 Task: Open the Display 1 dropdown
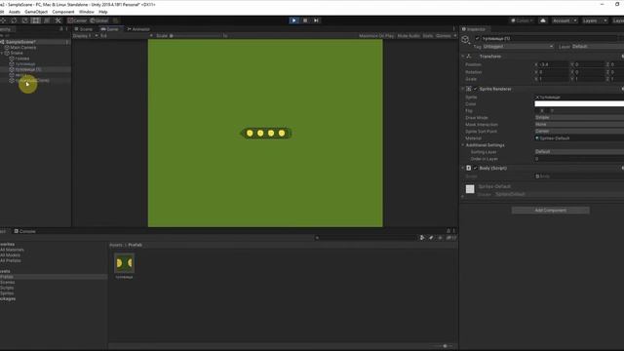pos(85,36)
